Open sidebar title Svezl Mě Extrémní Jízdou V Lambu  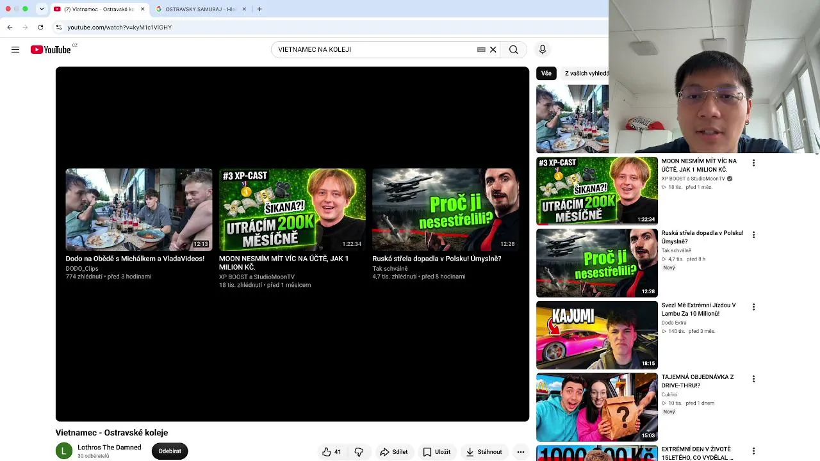(699, 309)
